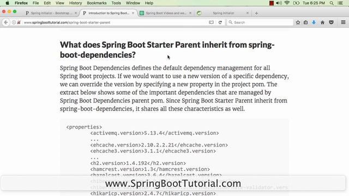Close the Spring Initializr - Bootstrap tab
The height and width of the screenshot is (196, 349).
(76, 13)
